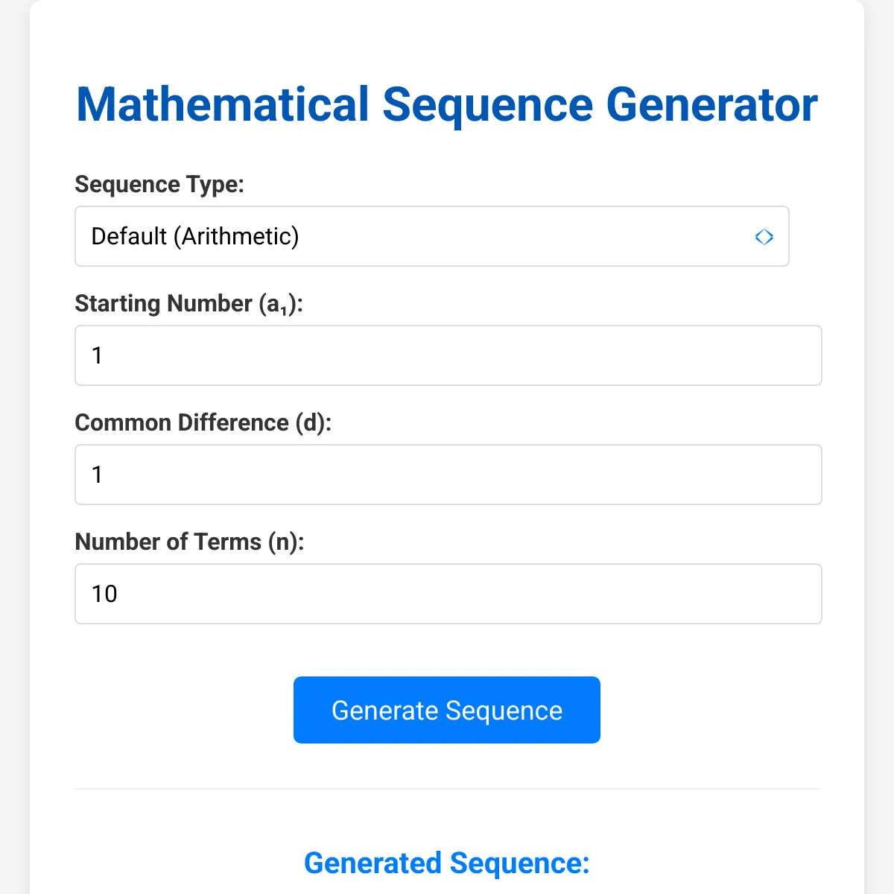Click the Generate Sequence button
The image size is (894, 894).
(446, 710)
